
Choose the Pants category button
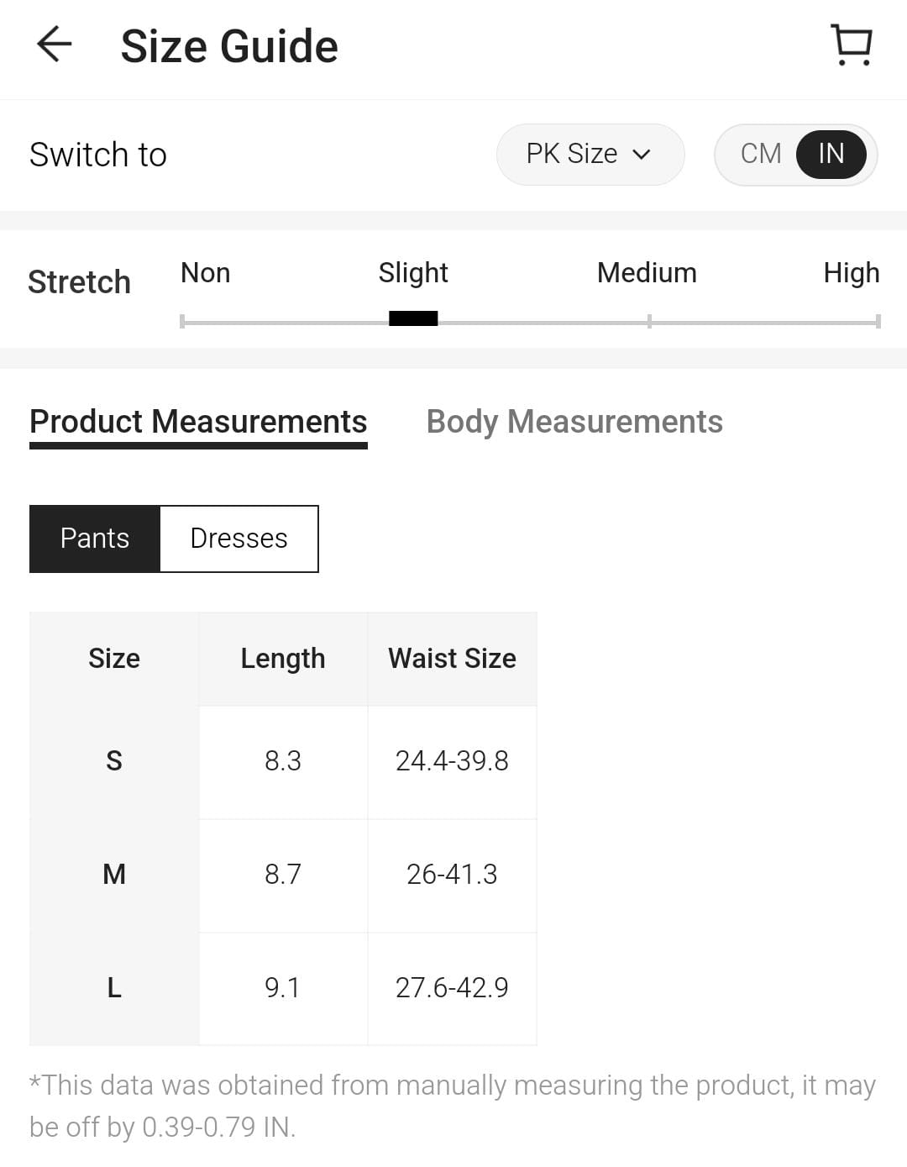pos(95,539)
